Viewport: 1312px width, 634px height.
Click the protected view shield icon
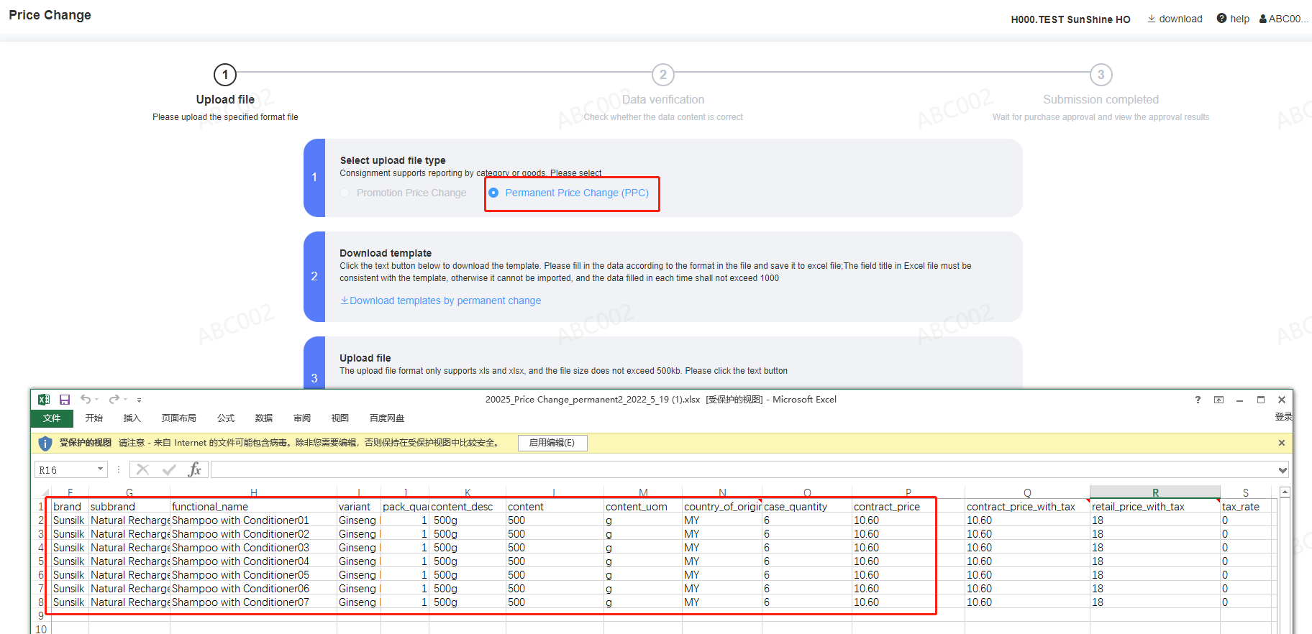(45, 444)
